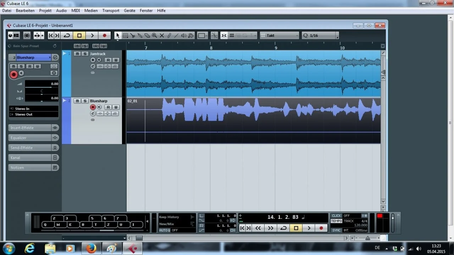Click the Firefox icon on the taskbar

pyautogui.click(x=91, y=248)
